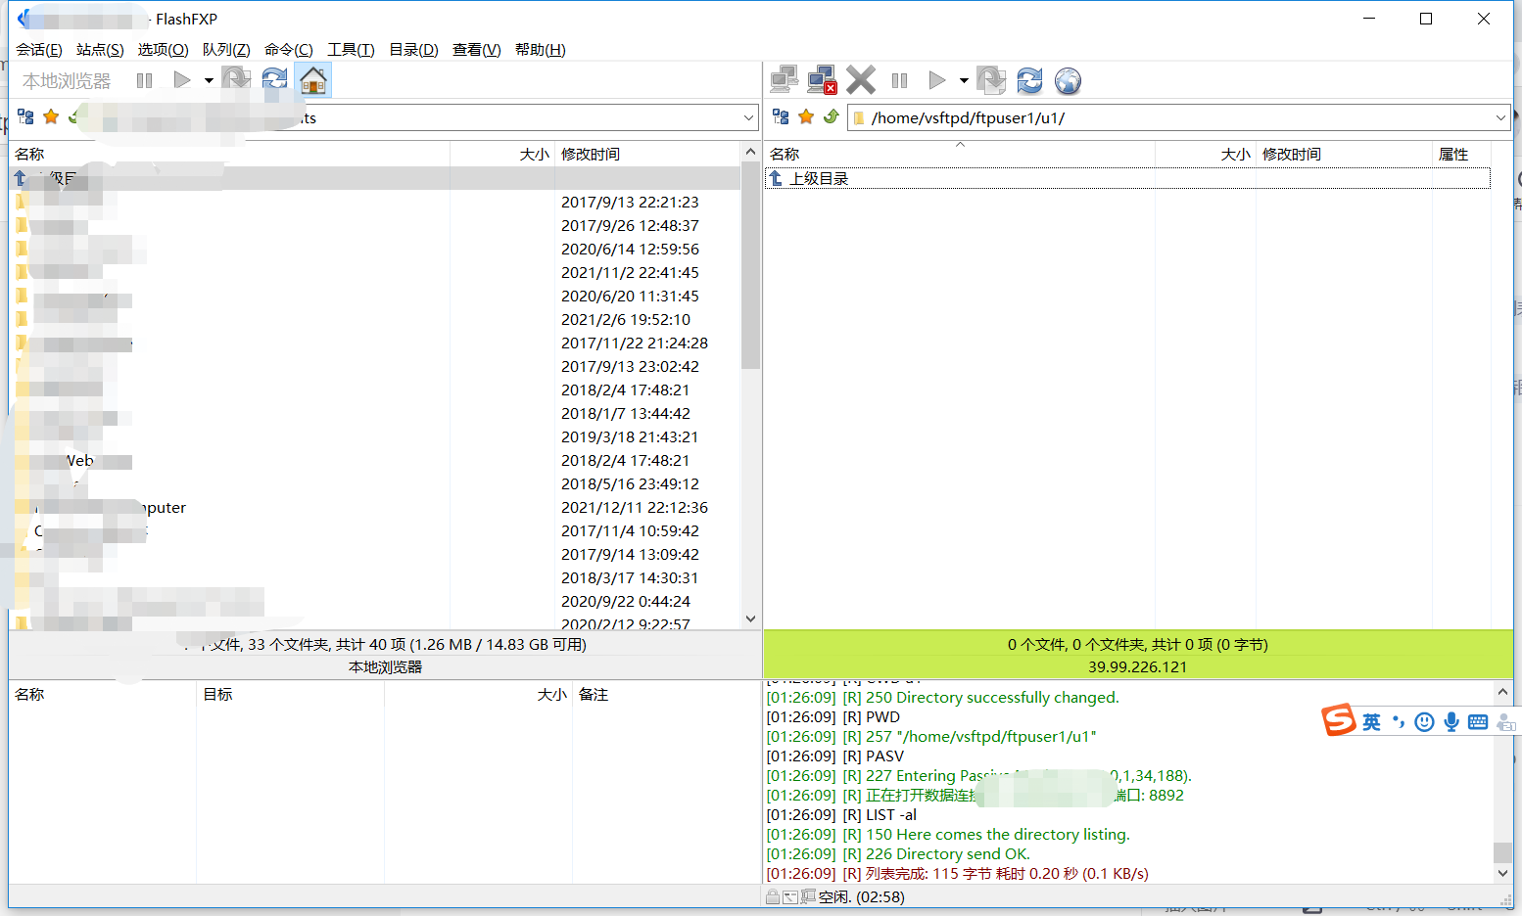Open the 站点 menu
The width and height of the screenshot is (1522, 916).
(99, 49)
